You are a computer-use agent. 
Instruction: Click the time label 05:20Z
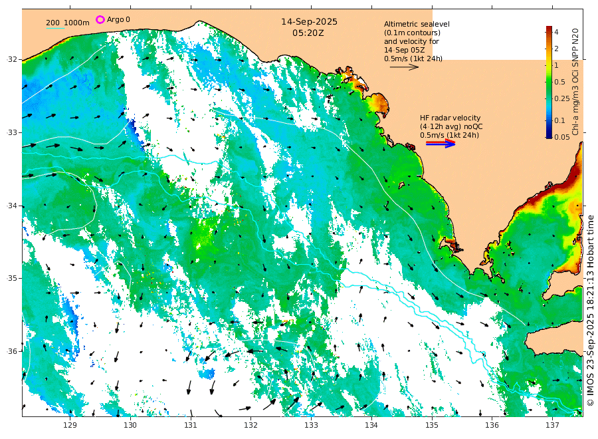click(x=308, y=33)
